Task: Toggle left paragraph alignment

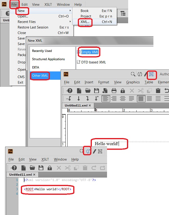Action: (106, 98)
